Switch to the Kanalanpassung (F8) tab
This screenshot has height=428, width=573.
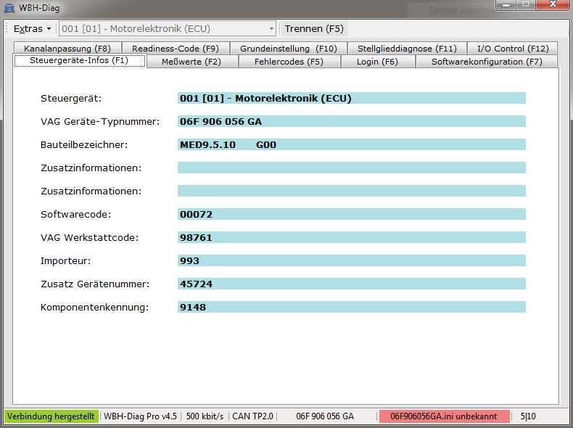click(x=67, y=49)
